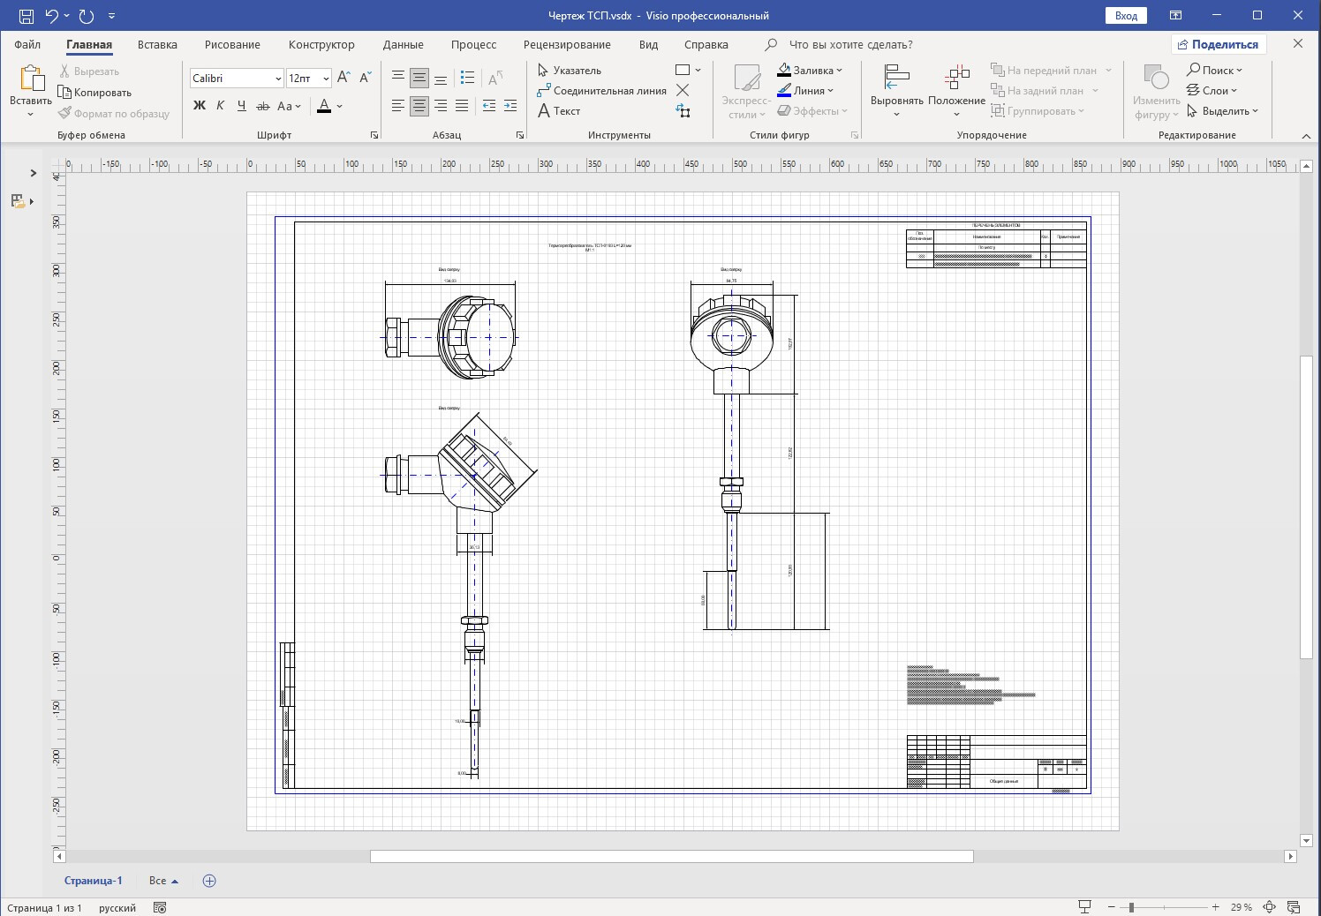Click the increase font size icon
Viewport: 1321px width, 916px height.
pyautogui.click(x=344, y=78)
